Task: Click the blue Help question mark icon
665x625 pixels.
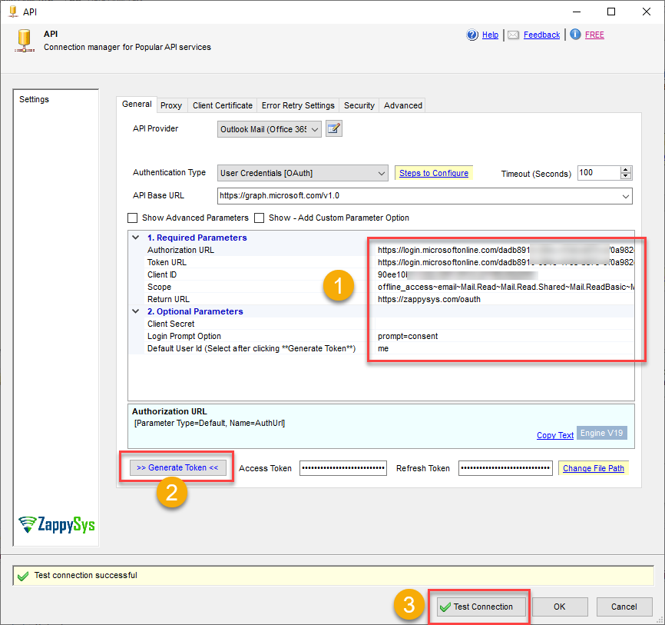Action: click(x=472, y=35)
